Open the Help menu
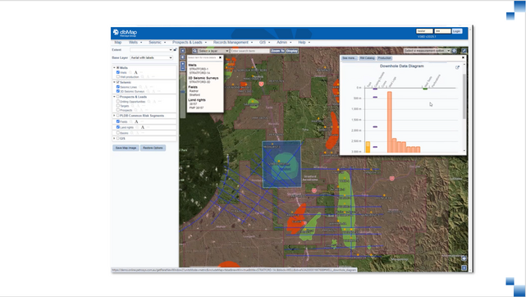Screen dimensions: 526x297 click(x=304, y=42)
